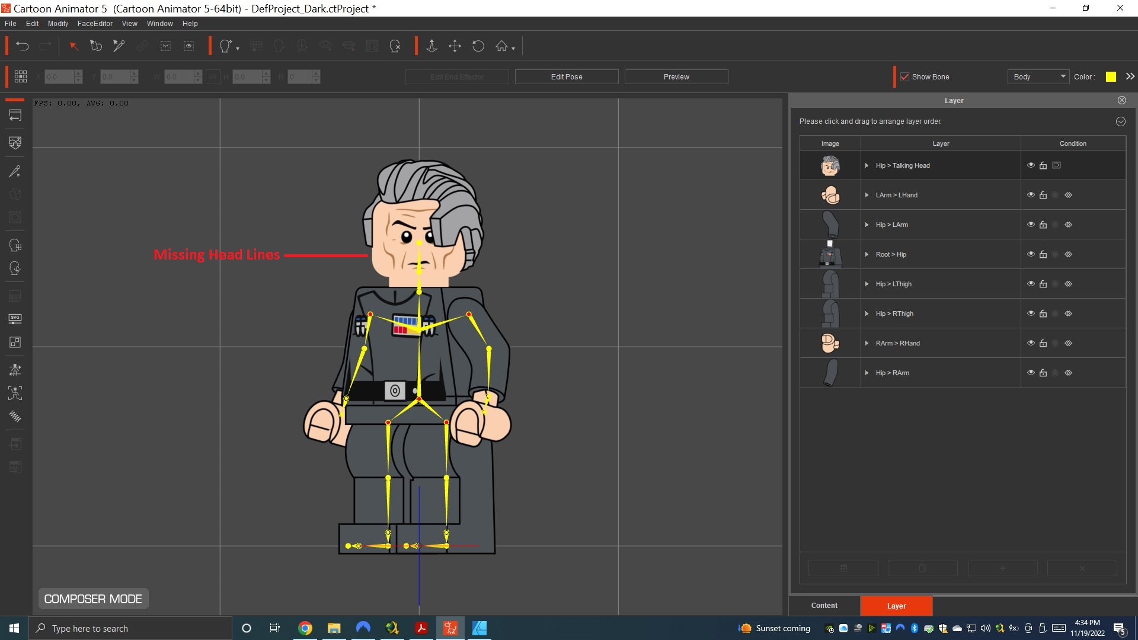Expand the Hip > LArm layer row
This screenshot has width=1138, height=640.
click(867, 225)
